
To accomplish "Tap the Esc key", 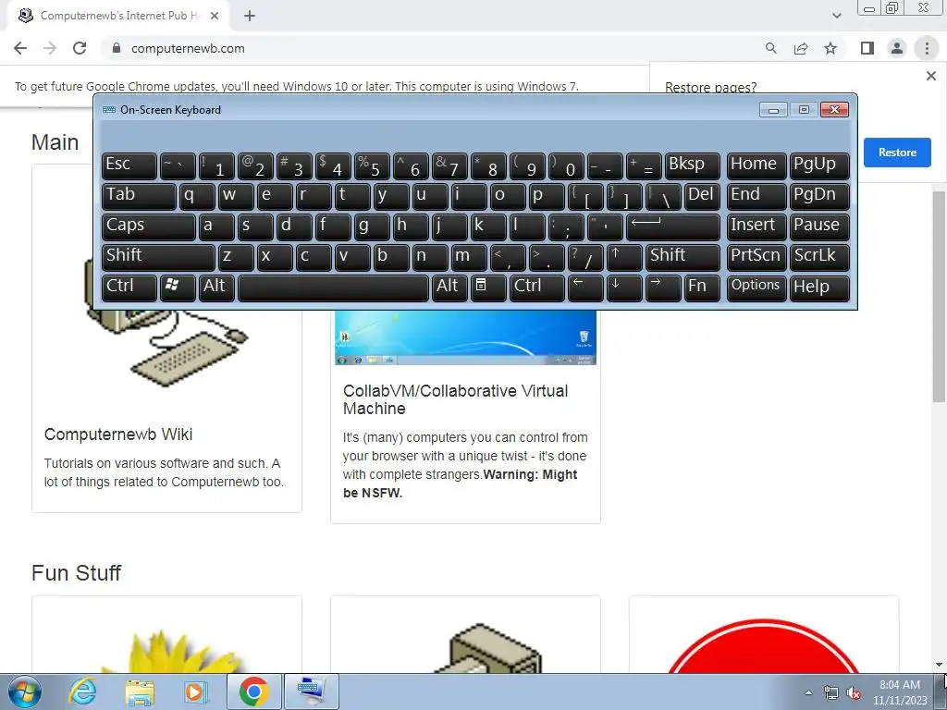I will (129, 165).
